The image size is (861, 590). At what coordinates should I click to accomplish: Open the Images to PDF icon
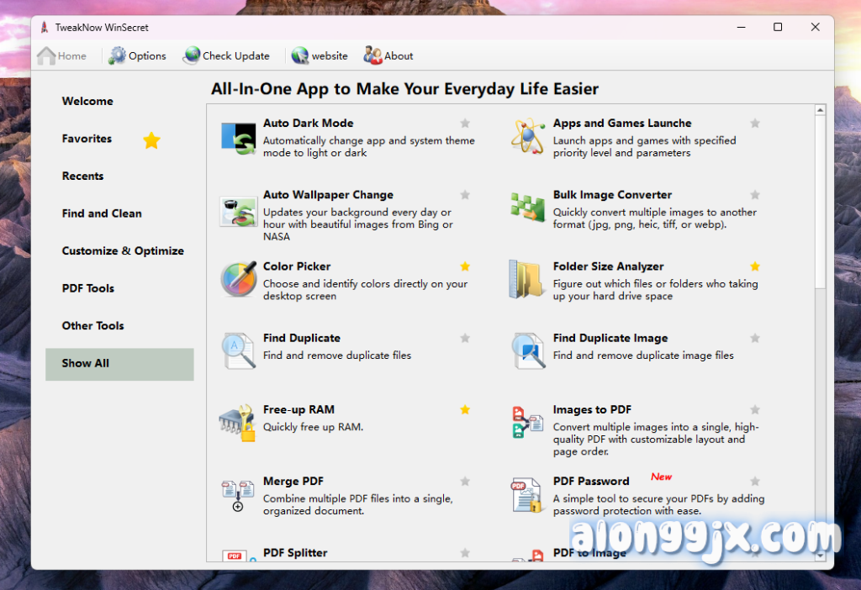point(527,423)
